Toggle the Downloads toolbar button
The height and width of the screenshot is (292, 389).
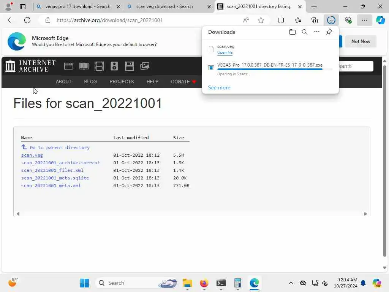pyautogui.click(x=331, y=20)
